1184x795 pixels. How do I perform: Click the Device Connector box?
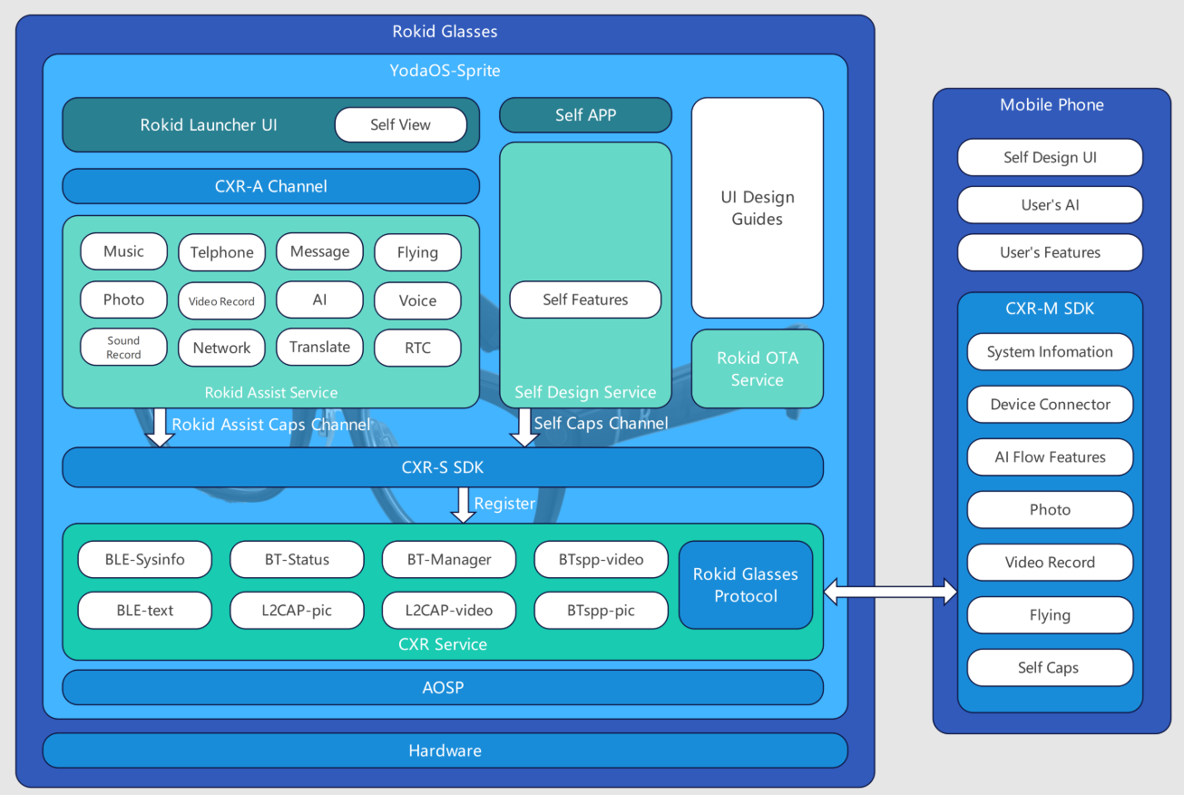1050,405
